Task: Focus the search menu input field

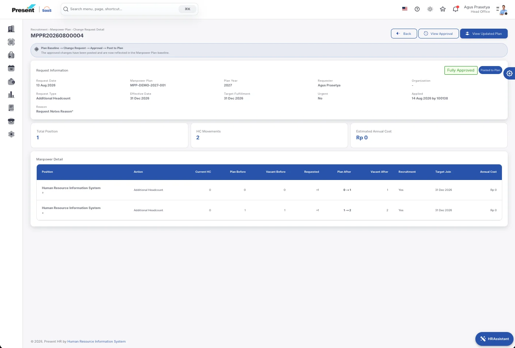Action: click(x=129, y=9)
